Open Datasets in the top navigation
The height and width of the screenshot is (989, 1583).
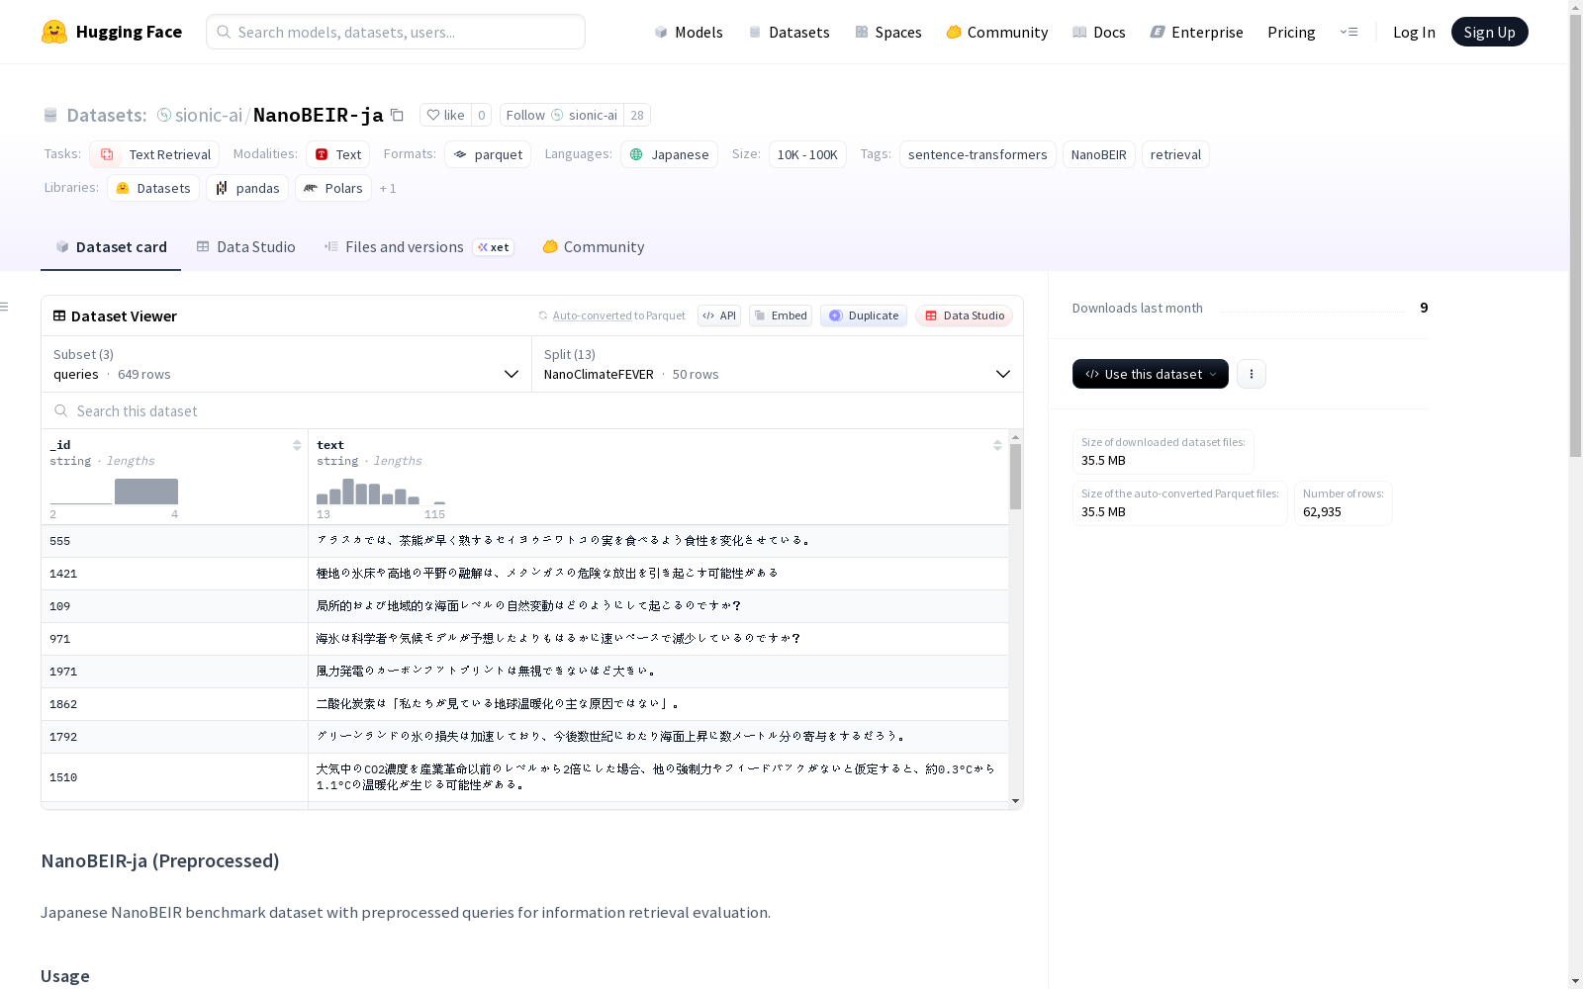789,32
